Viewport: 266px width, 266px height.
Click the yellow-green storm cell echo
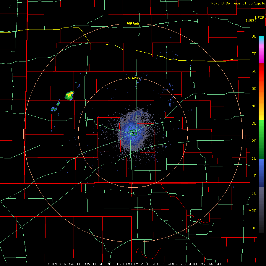[69, 95]
